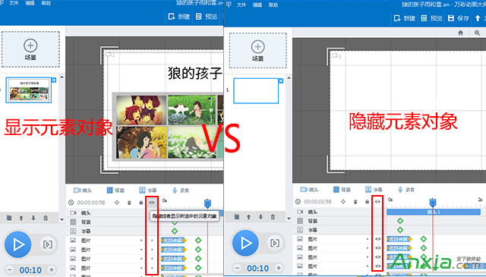
Task: Open 编辑 menu in left window
Action: [30, 3]
